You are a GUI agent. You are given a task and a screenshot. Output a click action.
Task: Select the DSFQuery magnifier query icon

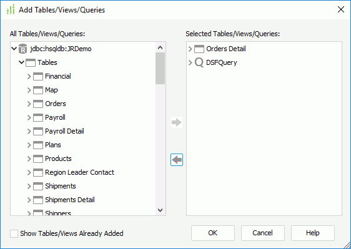[199, 62]
